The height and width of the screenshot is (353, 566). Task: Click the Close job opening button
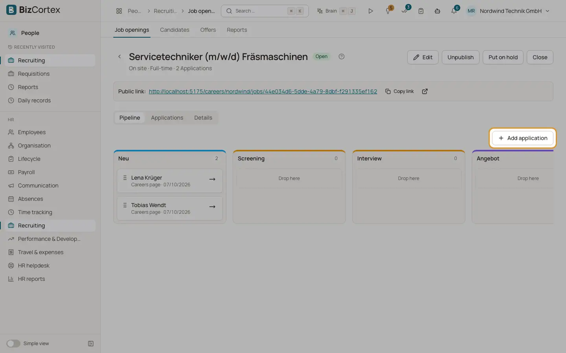540,57
